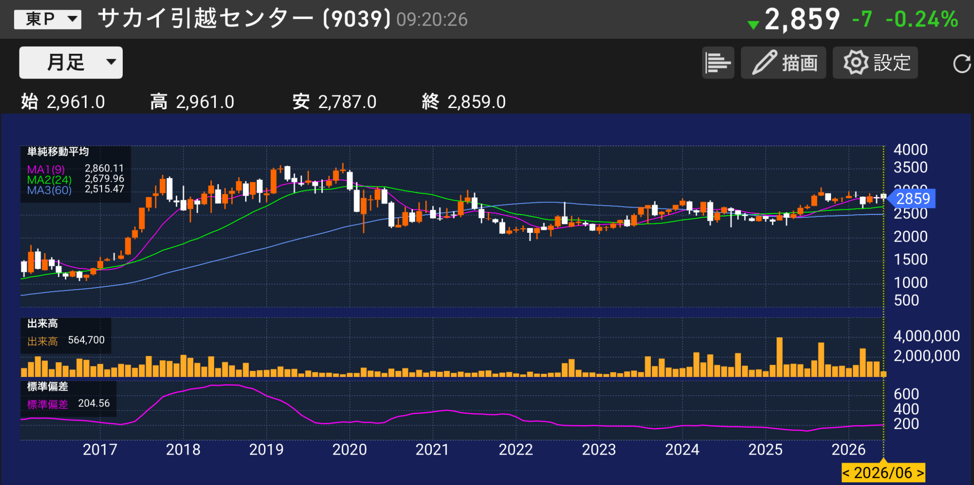Click the 標準偏差 panel title
This screenshot has width=974, height=485.
click(x=48, y=387)
